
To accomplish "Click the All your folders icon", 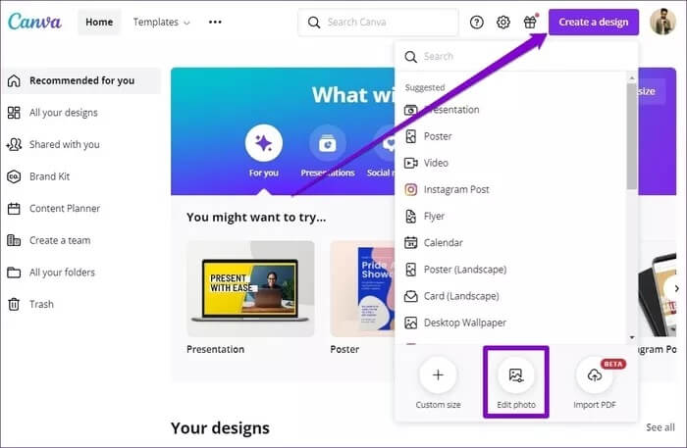I will click(x=14, y=273).
